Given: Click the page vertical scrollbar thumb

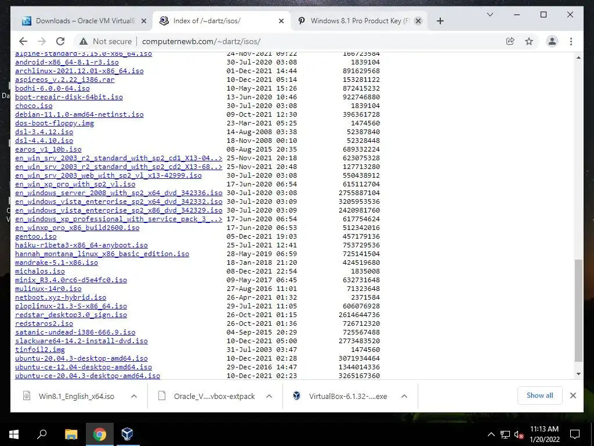Looking at the screenshot, I should point(578,311).
